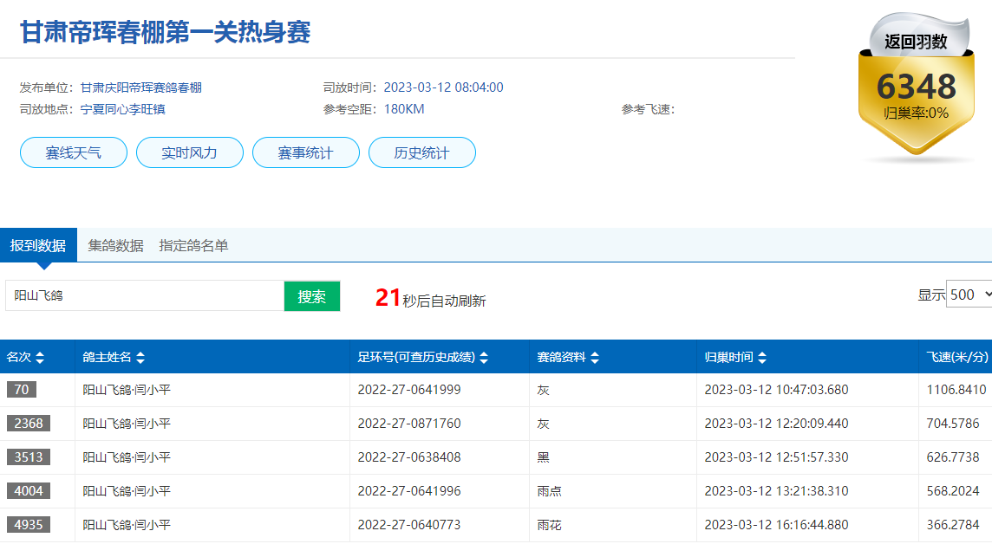The width and height of the screenshot is (992, 544).
Task: Click sort arrows next to 鸽主姓名
Action: pos(140,358)
